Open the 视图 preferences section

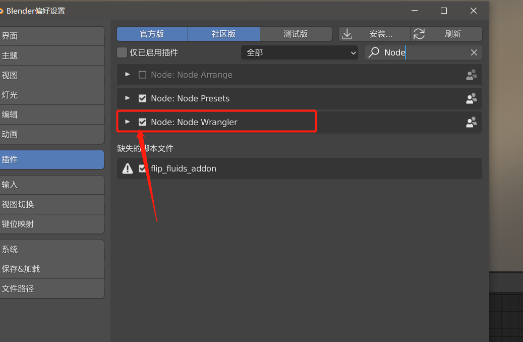pos(52,75)
